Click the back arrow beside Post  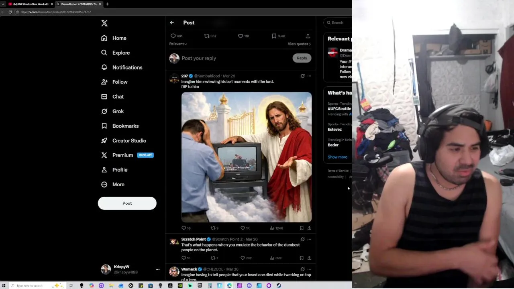click(x=172, y=23)
